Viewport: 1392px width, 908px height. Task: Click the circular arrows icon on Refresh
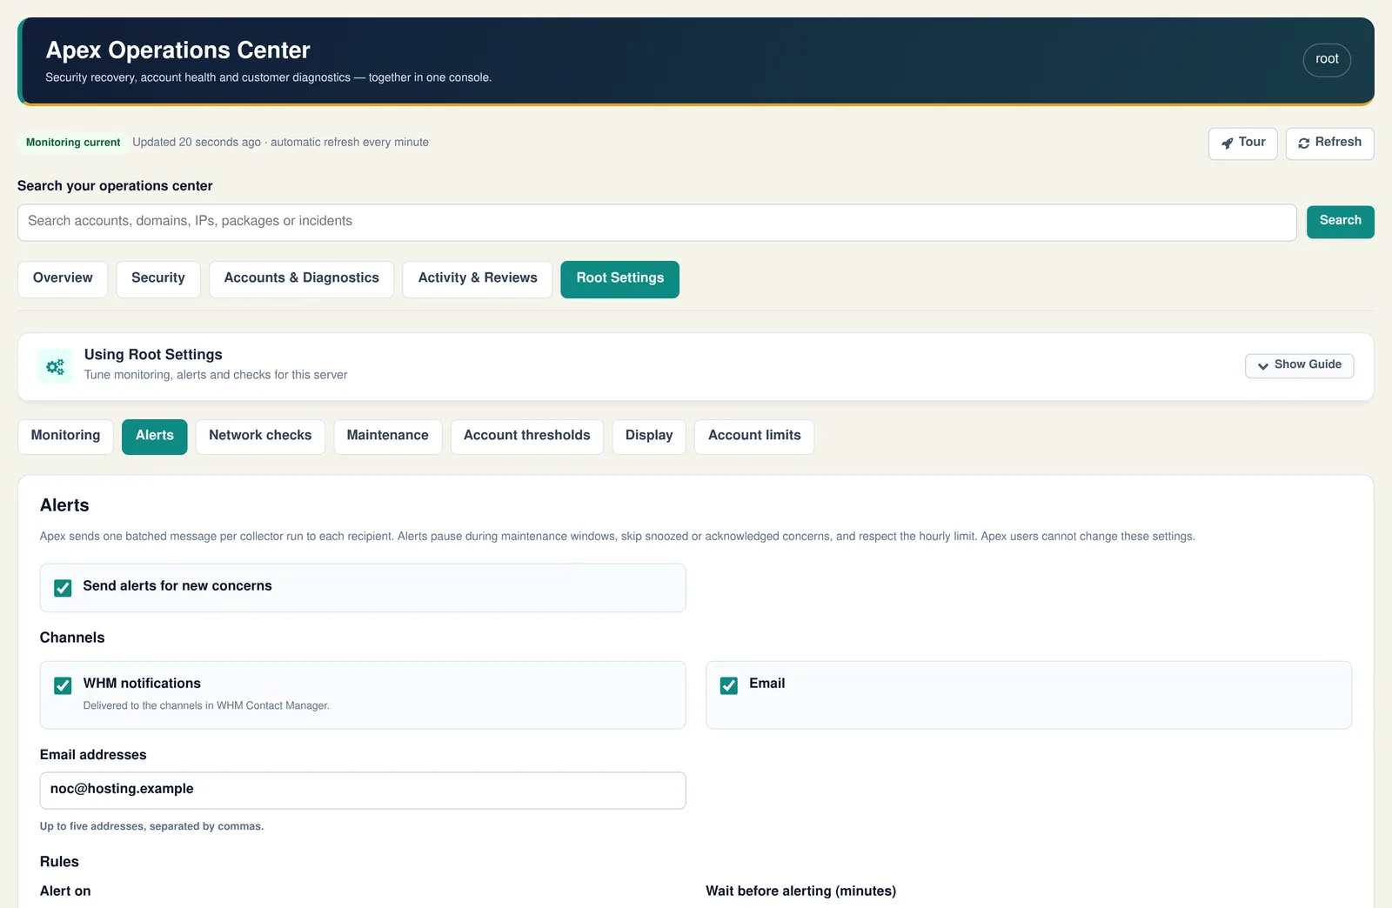tap(1303, 144)
